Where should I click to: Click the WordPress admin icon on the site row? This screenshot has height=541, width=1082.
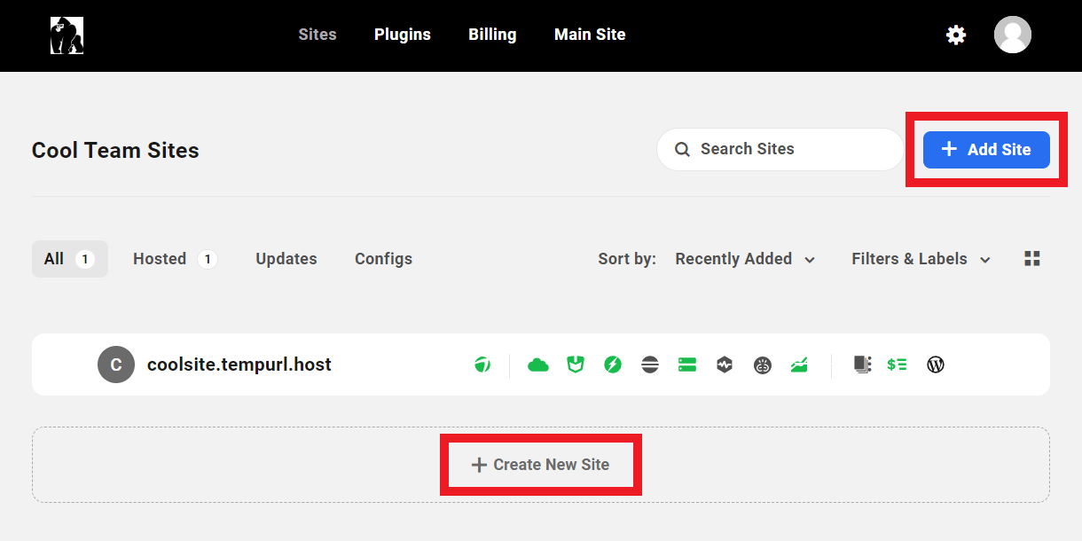click(x=935, y=365)
